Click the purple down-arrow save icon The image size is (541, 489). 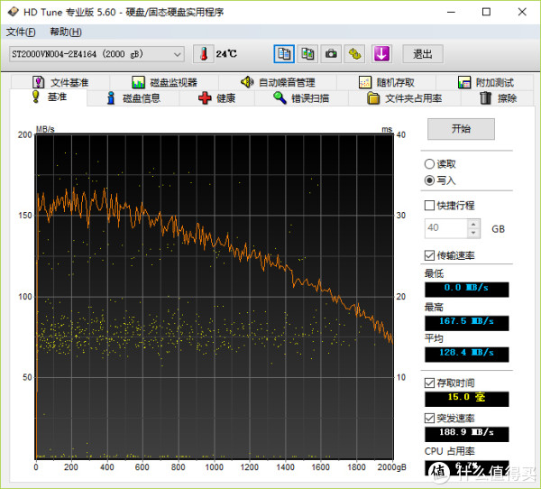[x=381, y=54]
